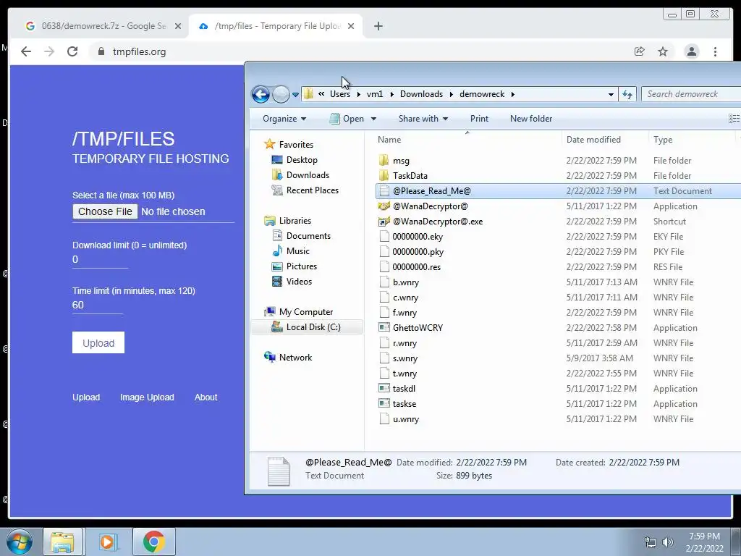Screen dimensions: 741x556
Task: Select the @WanaDecryptor@ Application icon
Action: click(x=384, y=206)
